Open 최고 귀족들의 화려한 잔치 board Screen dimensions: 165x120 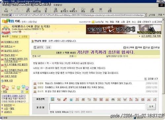point(16,60)
